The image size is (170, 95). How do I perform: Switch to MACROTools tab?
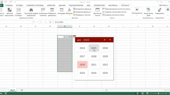click(113, 5)
